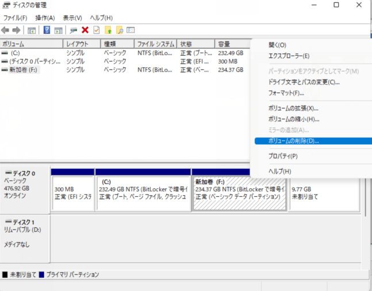Sort by the レイアウト column header
The width and height of the screenshot is (372, 291).
click(82, 44)
